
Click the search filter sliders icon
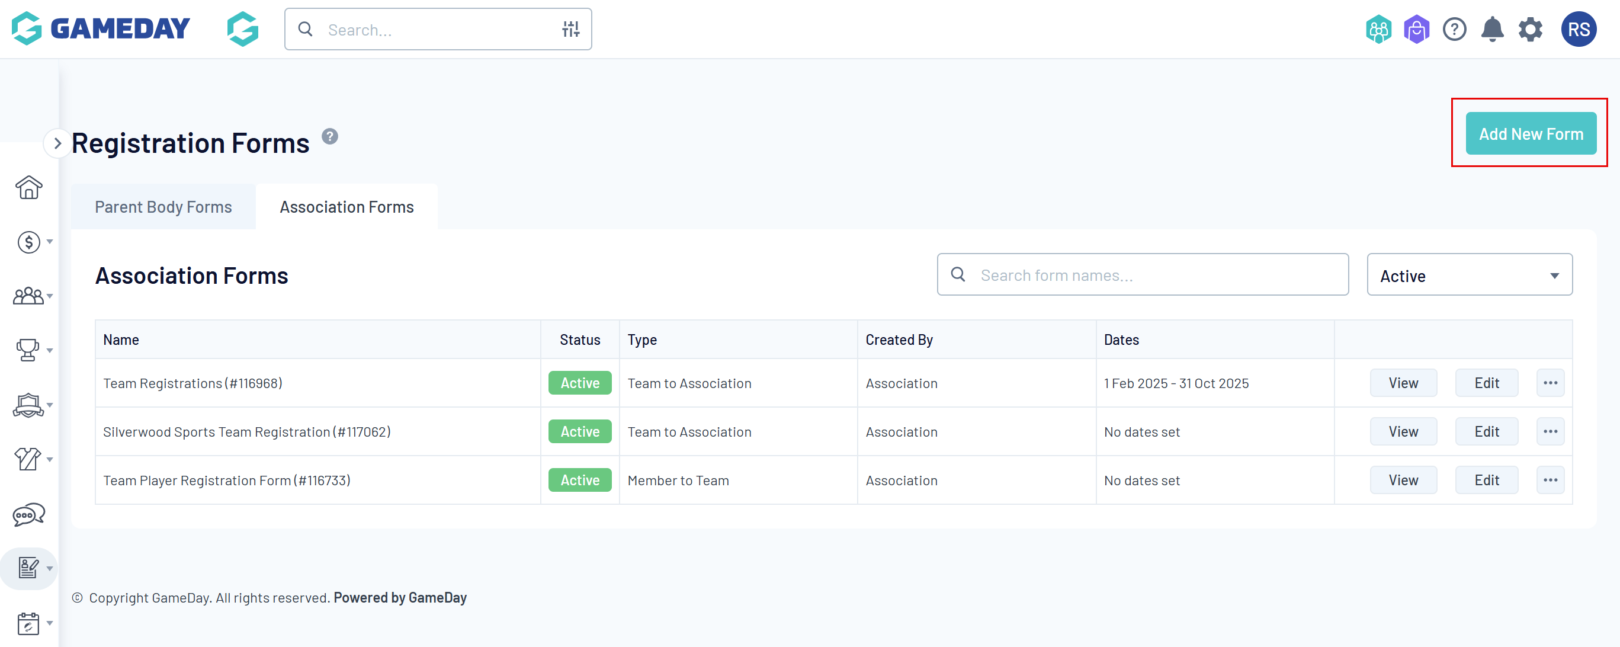pos(570,30)
